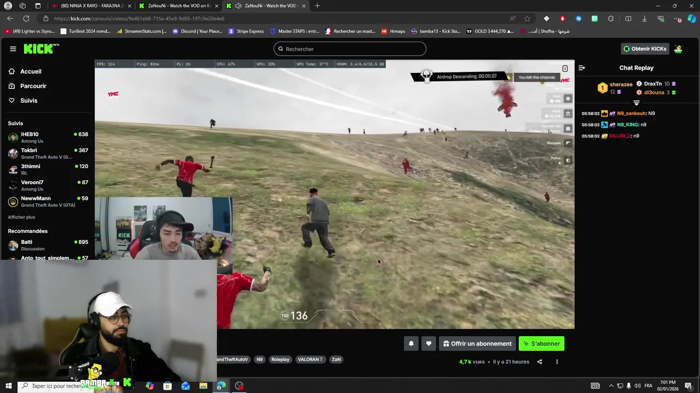Collapse the Chat Replay panel
This screenshot has width=700, height=393.
(581, 68)
